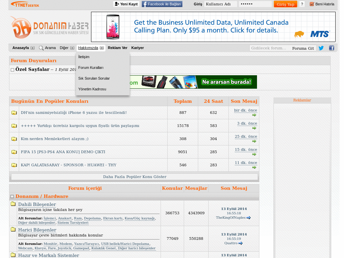Open the Anasayfa dropdown arrow
The width and height of the screenshot is (344, 258).
33,48
